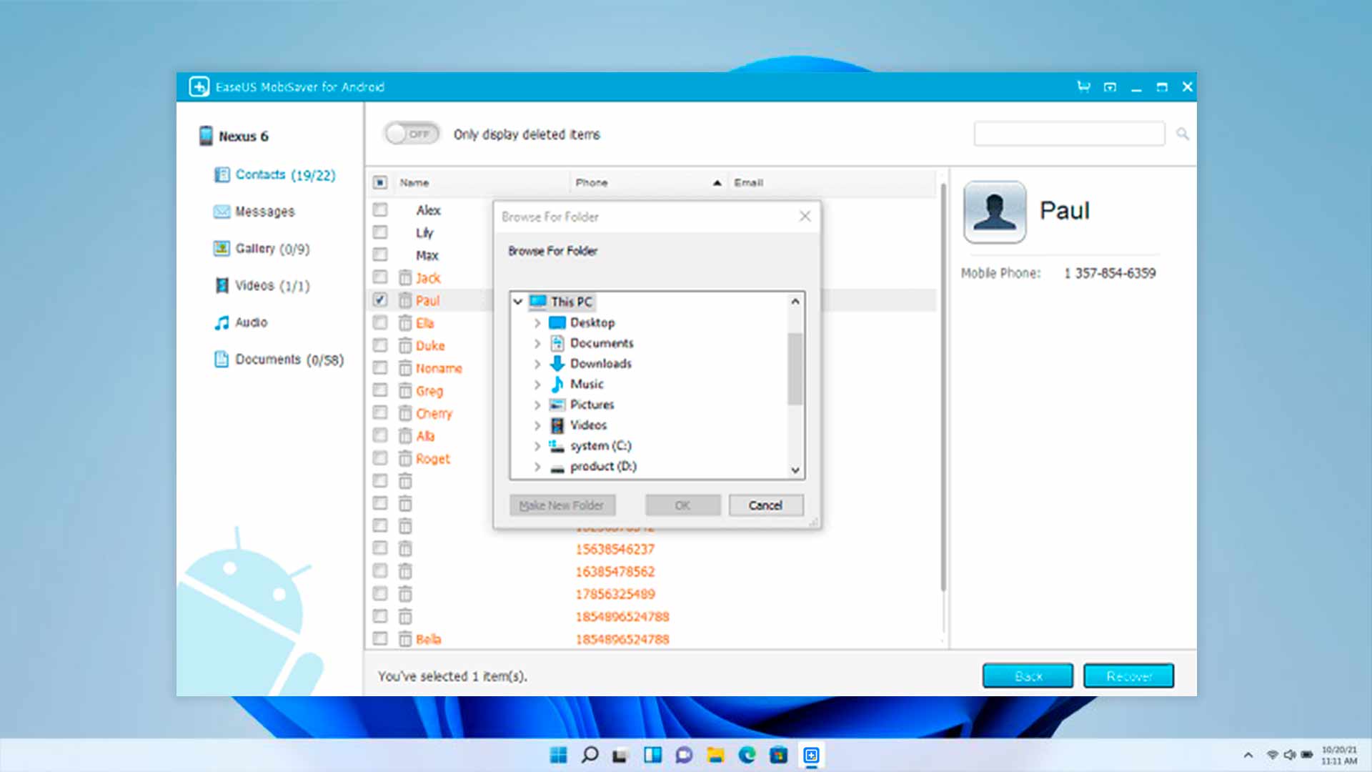This screenshot has height=772, width=1372.
Task: Click OK in Browse For Folder
Action: tap(682, 505)
